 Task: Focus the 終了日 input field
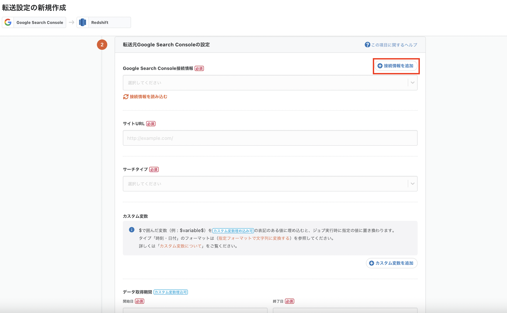coord(345,310)
